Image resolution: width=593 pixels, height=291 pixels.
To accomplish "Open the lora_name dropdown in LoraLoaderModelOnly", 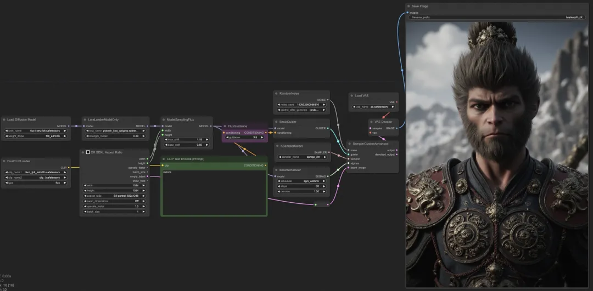I will click(115, 130).
